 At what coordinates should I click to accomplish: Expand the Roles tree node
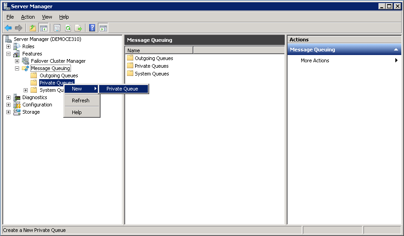click(8, 46)
